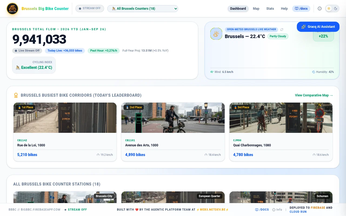Click speed gauge icon next to 18.6 km/h

(x=314, y=155)
